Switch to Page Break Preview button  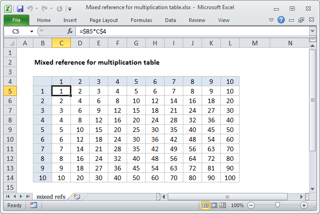pyautogui.click(x=223, y=205)
